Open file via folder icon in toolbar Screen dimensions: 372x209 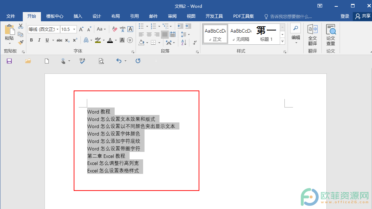(x=28, y=61)
